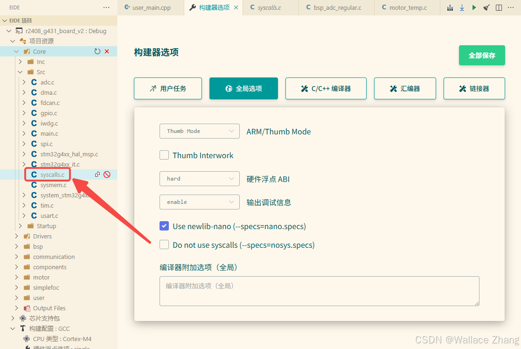Click the 芯片支持包 chip icon
521x349 pixels.
coord(22,318)
